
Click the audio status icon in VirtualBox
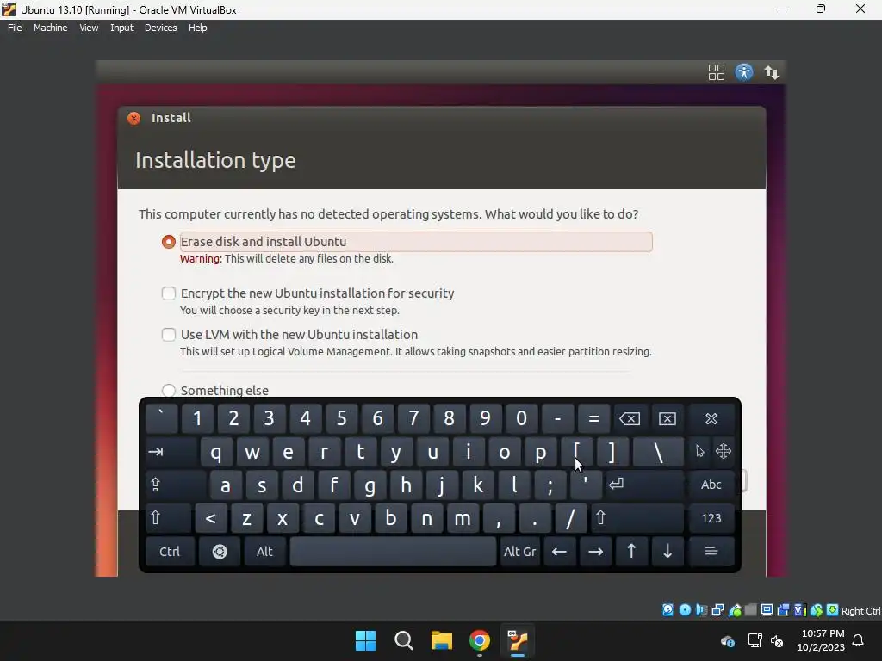pos(701,610)
